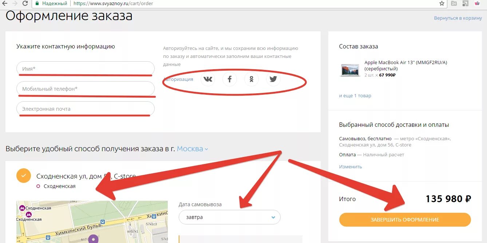Viewport: 487px width, 243px height.
Task: Click the total price 135 980 ₽
Action: coord(448,199)
